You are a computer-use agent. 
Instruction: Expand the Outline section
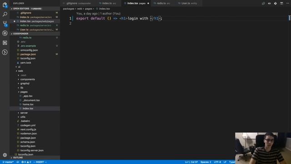35,158
